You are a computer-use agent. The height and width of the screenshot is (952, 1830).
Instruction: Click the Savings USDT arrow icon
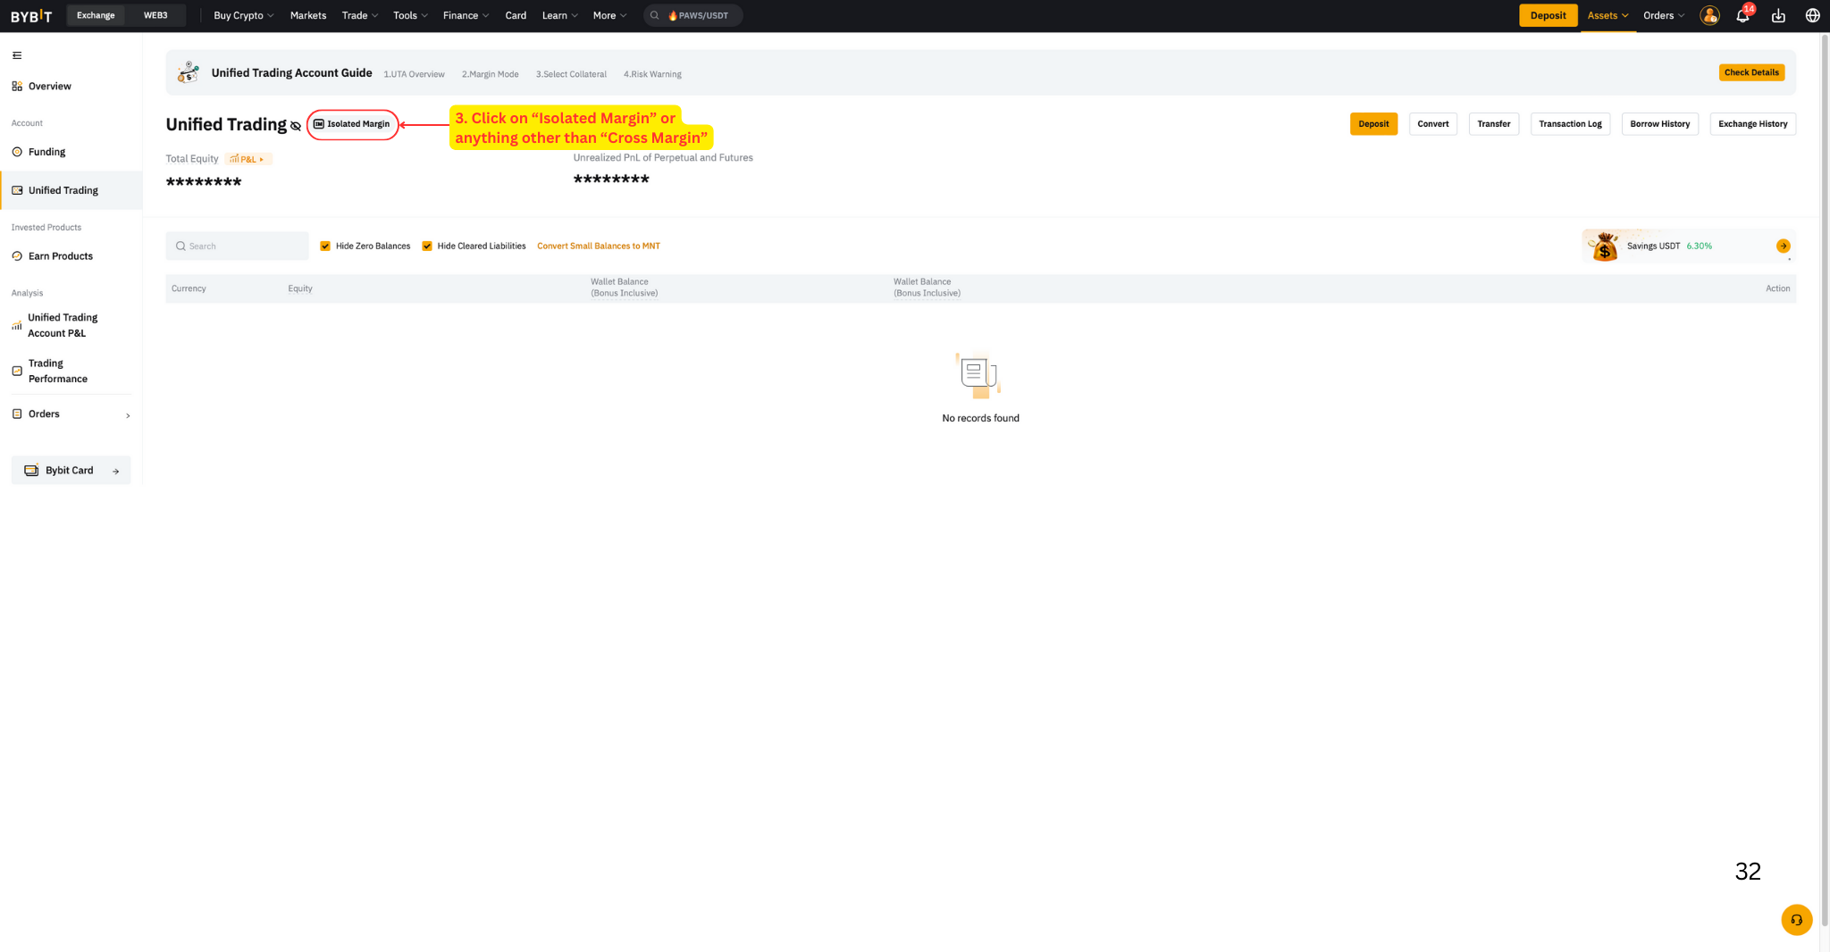(1783, 246)
